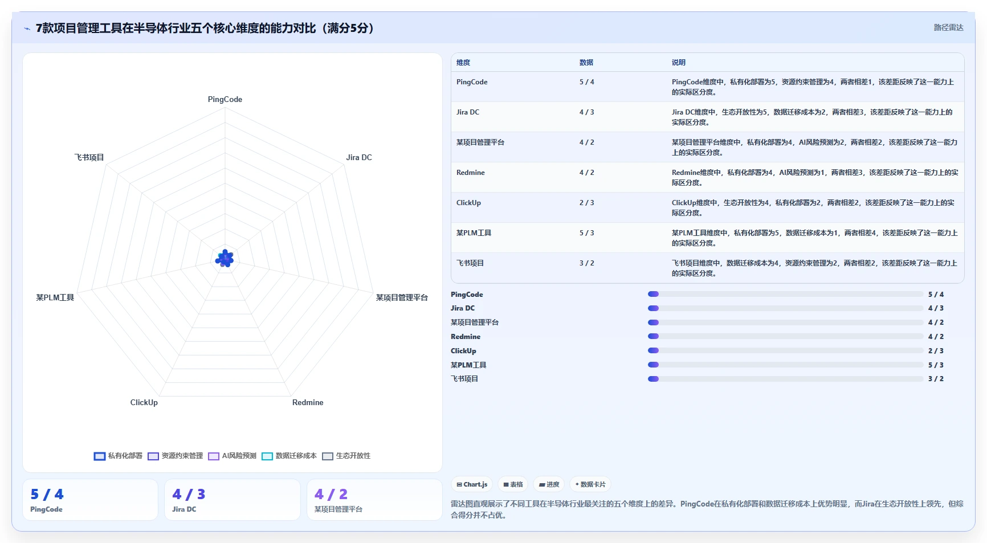Click the radar chart center data cluster

[225, 259]
